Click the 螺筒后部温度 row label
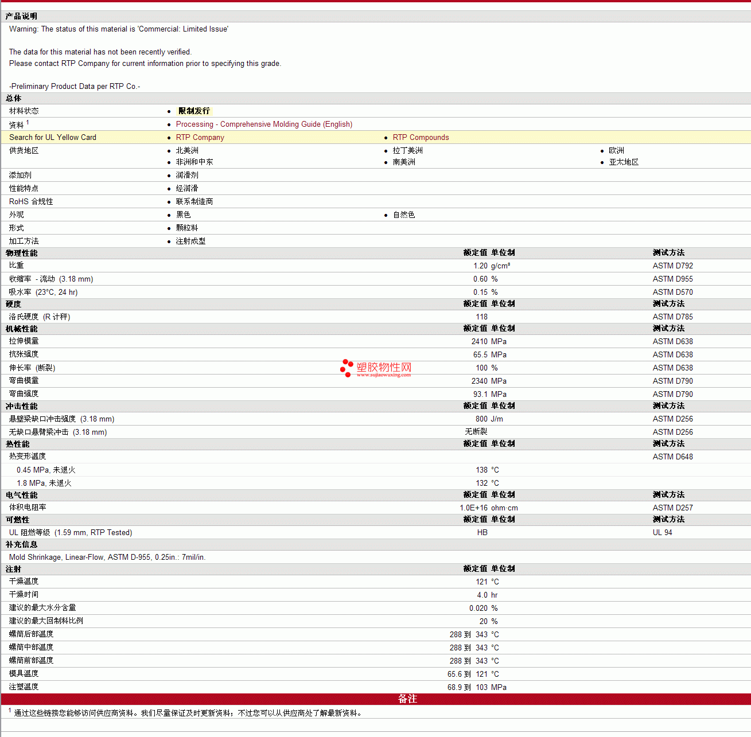Image resolution: width=751 pixels, height=737 pixels. point(31,634)
